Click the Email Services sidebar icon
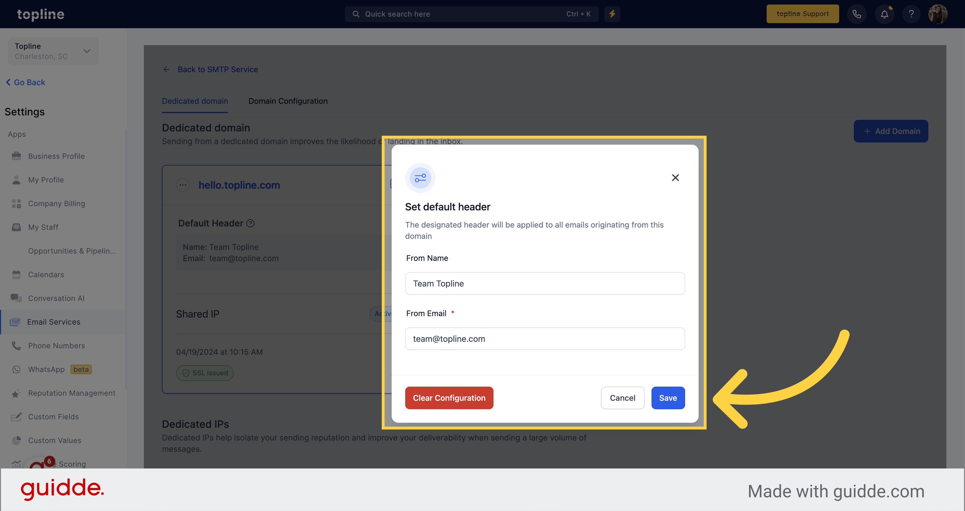Viewport: 965px width, 511px height. (15, 321)
